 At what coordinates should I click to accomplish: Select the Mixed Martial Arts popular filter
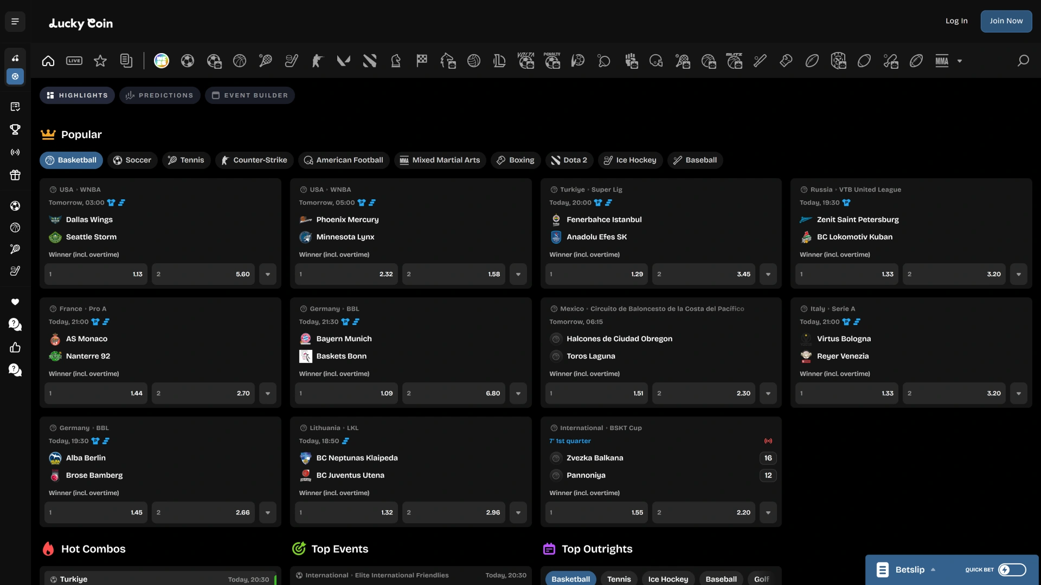[440, 160]
